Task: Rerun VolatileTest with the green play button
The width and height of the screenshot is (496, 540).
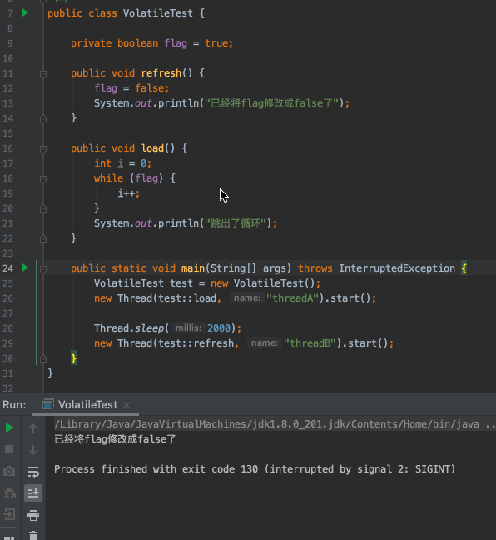Action: pos(9,427)
